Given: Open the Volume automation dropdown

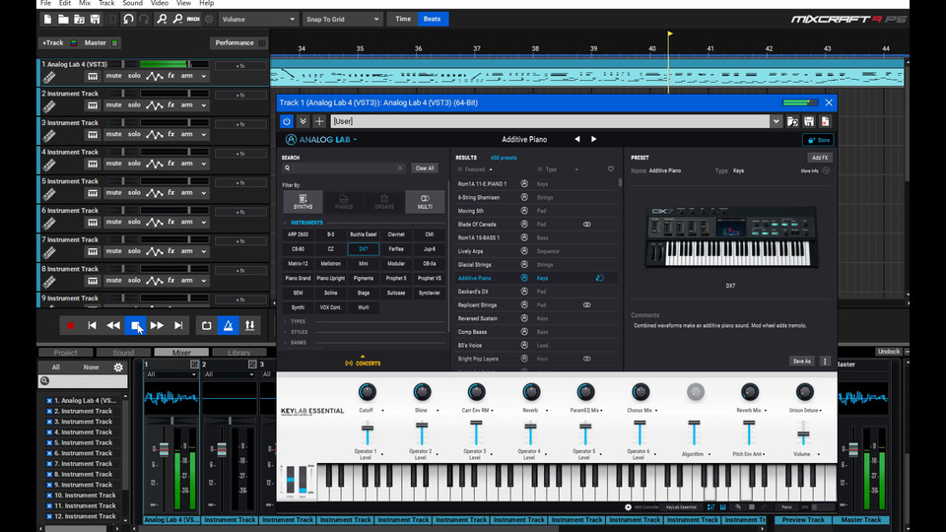Looking at the screenshot, I should (x=258, y=20).
